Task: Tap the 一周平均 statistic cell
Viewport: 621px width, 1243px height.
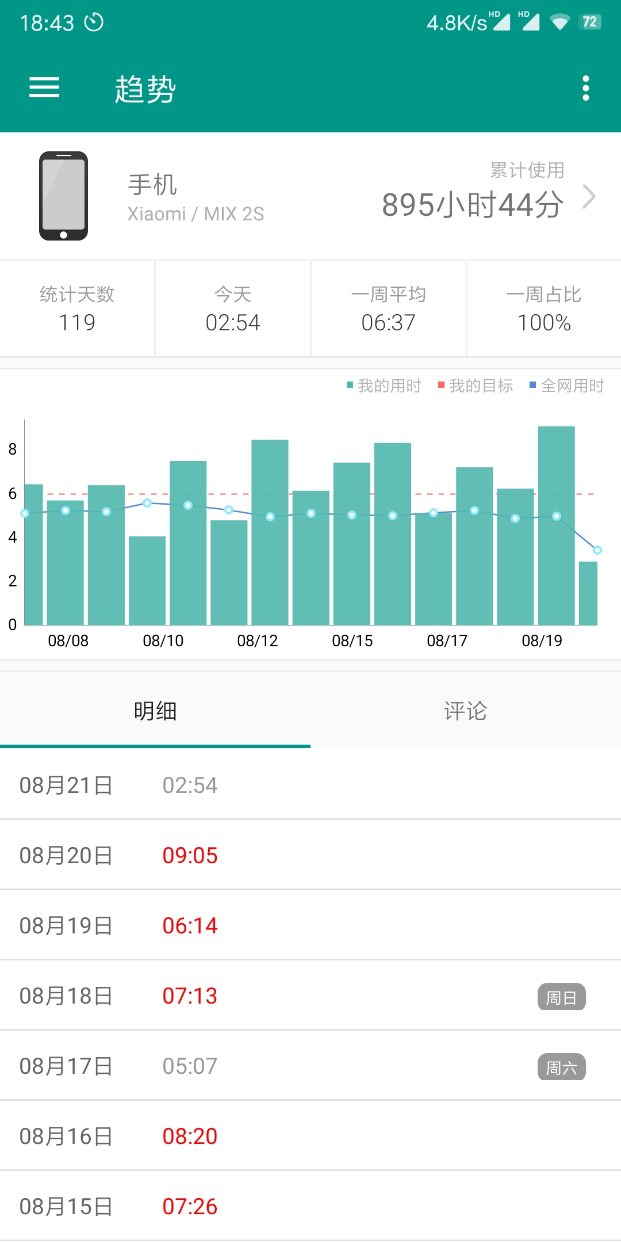Action: point(388,309)
